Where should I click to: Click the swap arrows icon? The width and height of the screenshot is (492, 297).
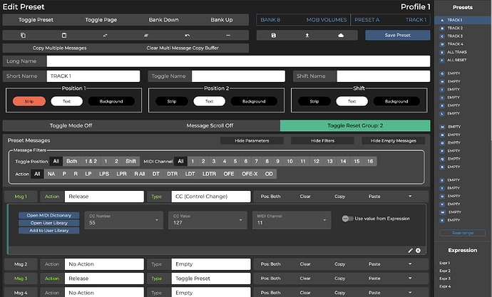[105, 35]
